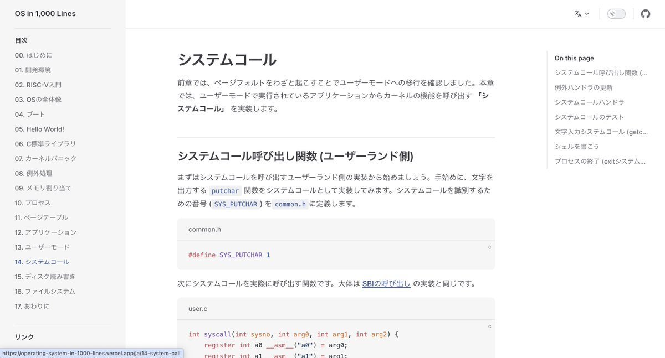Open chapter 02. RISC-V入門

pos(38,85)
